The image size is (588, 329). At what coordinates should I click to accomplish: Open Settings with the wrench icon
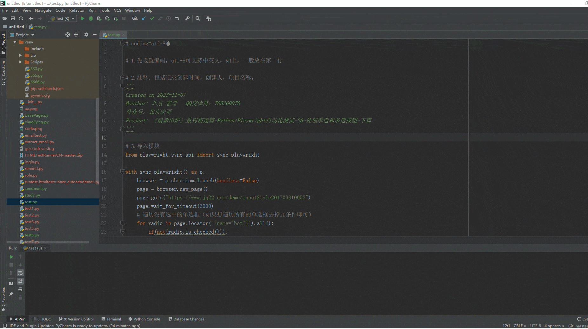tap(187, 18)
